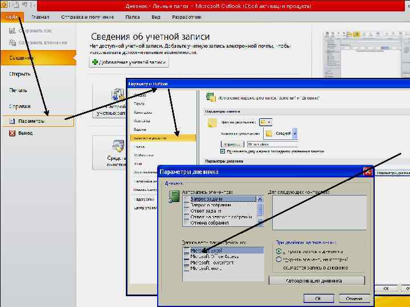The image size is (410, 307).
Task: Click the Save Attachments icon in backstage menu
Action: pos(13,42)
